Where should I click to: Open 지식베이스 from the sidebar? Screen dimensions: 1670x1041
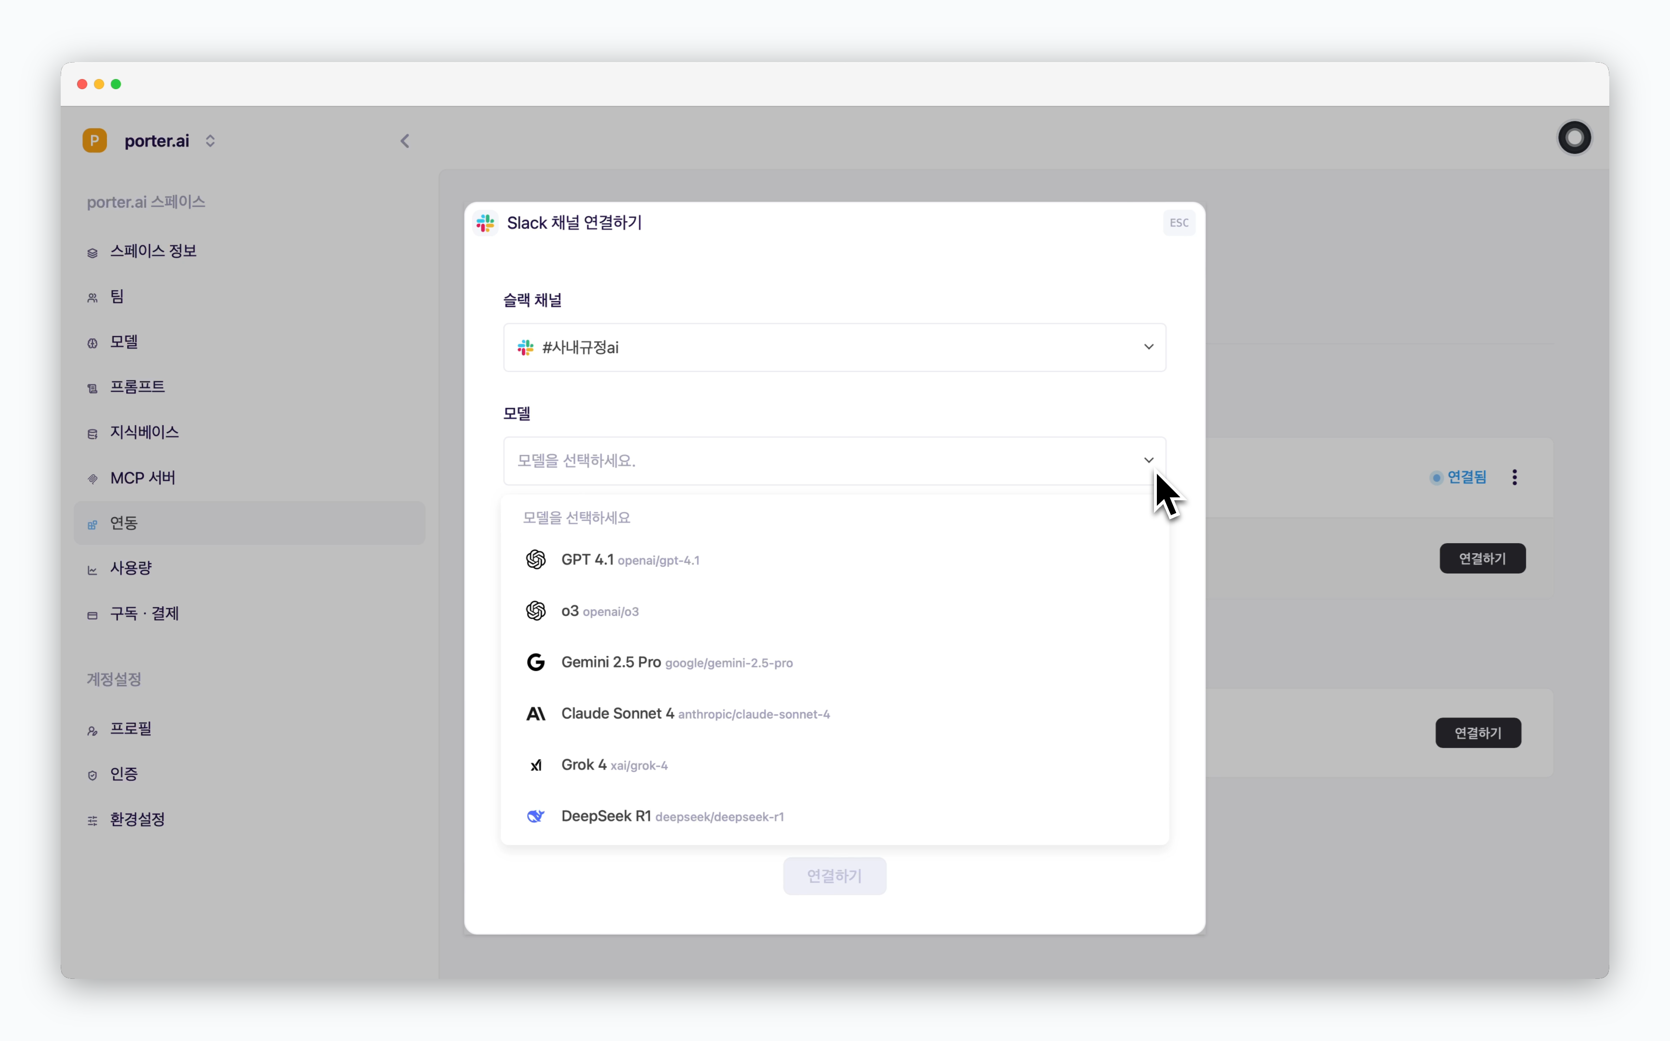click(249, 432)
